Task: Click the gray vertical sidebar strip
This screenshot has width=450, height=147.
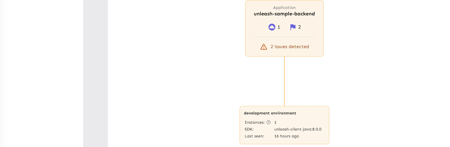Action: coord(95,73)
